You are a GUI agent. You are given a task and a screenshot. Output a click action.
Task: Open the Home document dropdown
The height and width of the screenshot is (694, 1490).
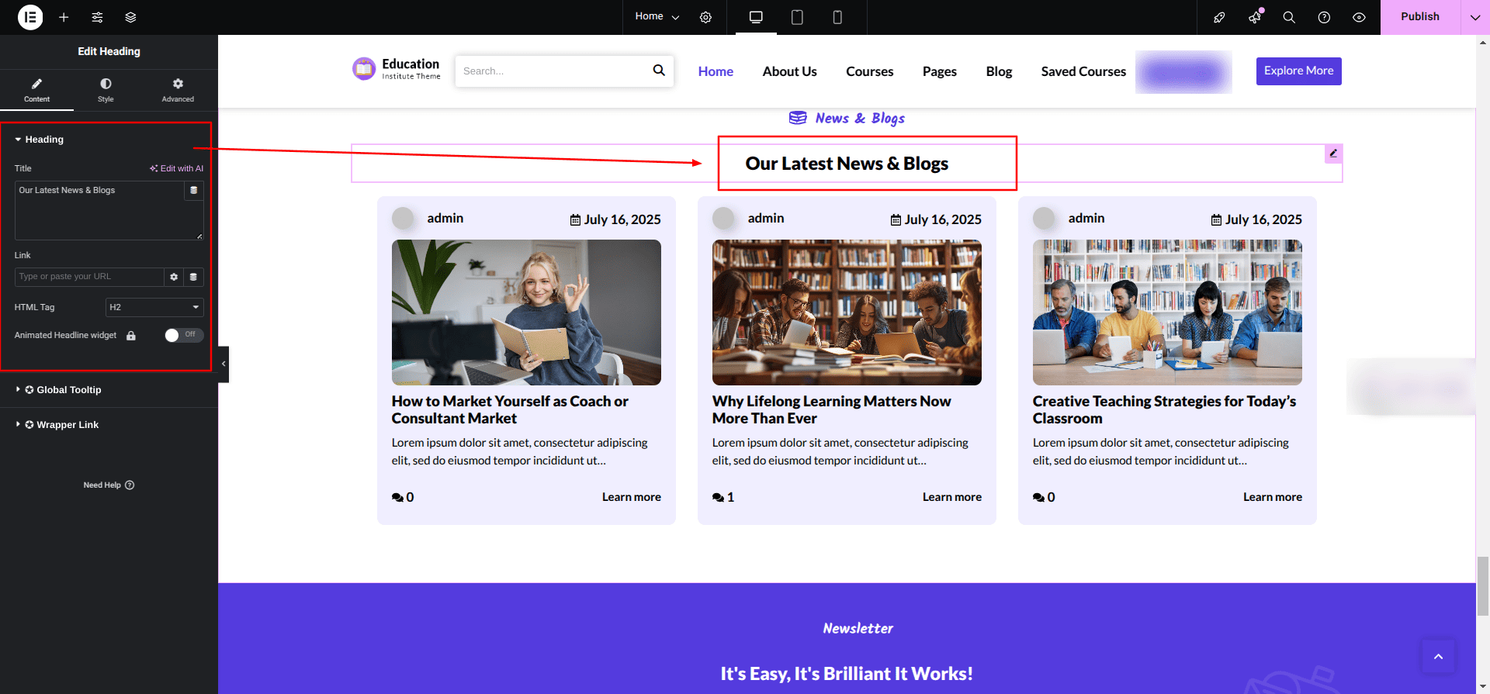[657, 17]
